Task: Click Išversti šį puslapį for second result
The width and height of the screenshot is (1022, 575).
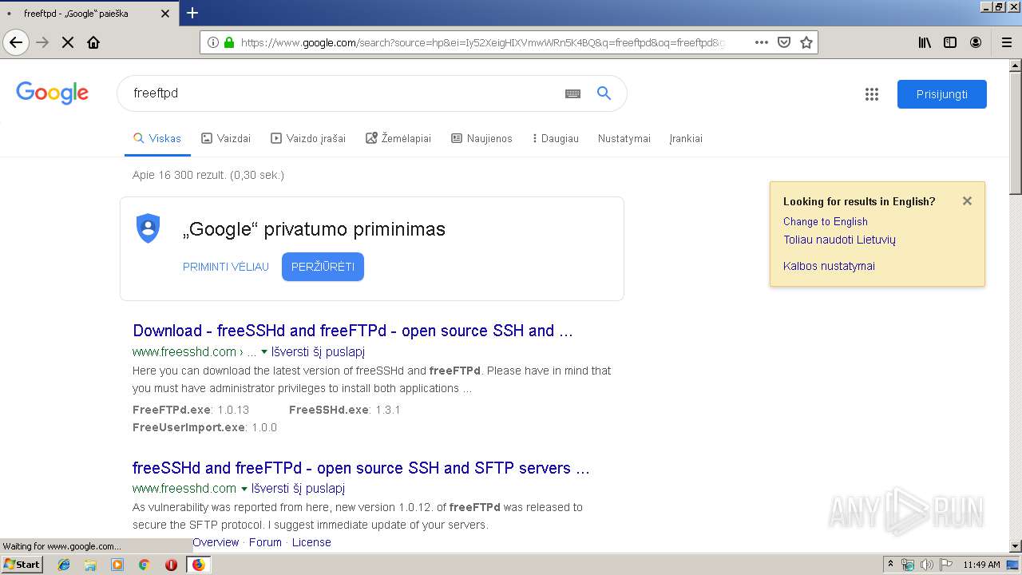Action: point(298,488)
